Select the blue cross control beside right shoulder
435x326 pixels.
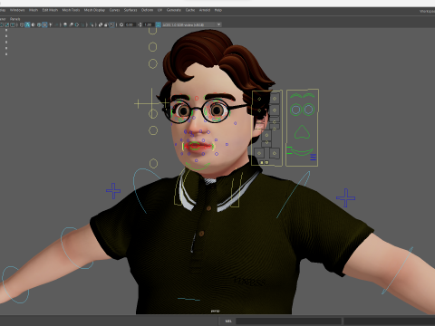point(345,197)
